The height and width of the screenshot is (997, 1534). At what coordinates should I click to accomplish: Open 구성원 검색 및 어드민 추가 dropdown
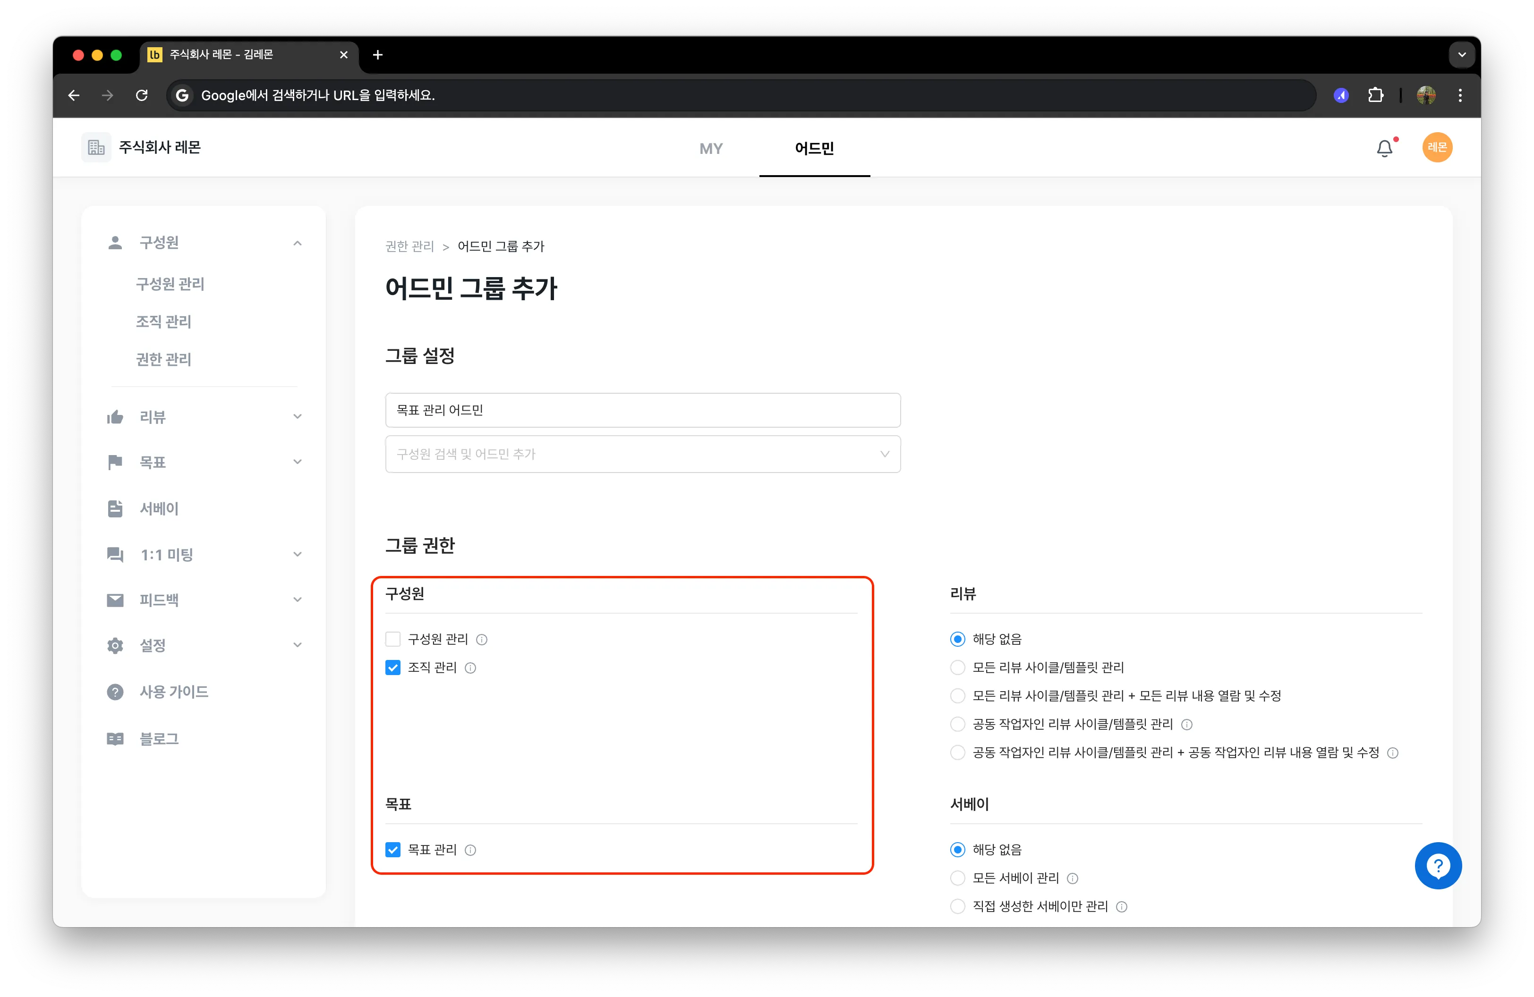coord(643,454)
